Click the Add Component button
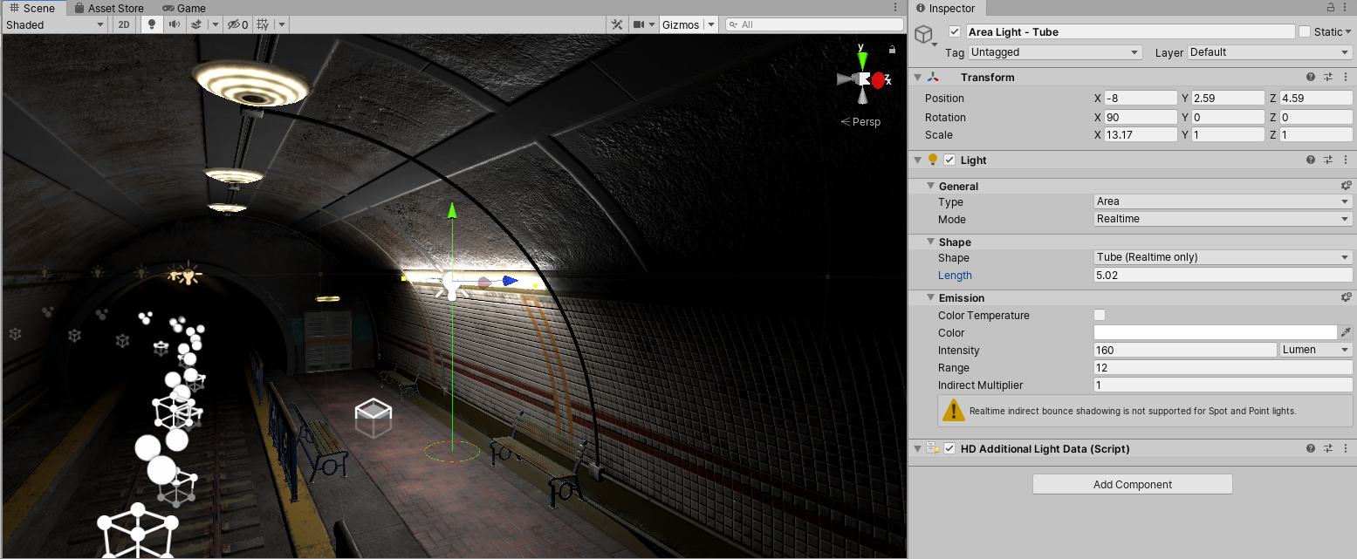This screenshot has width=1357, height=559. 1132,484
